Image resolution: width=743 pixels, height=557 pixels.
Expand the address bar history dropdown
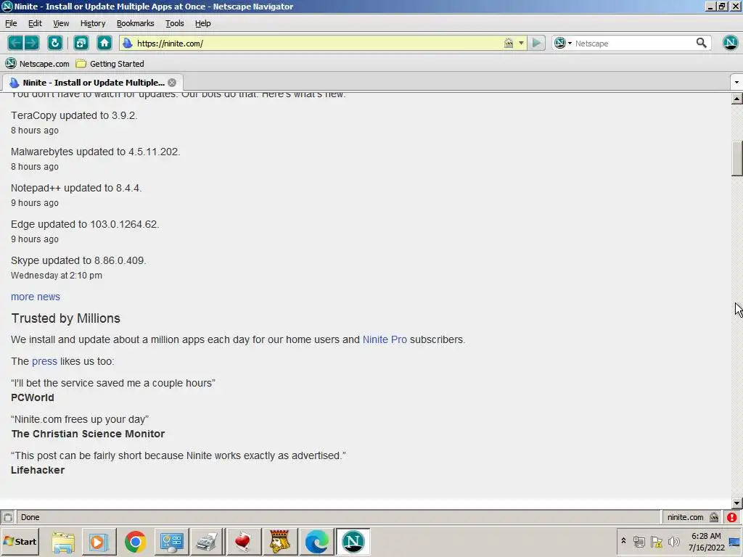(521, 43)
